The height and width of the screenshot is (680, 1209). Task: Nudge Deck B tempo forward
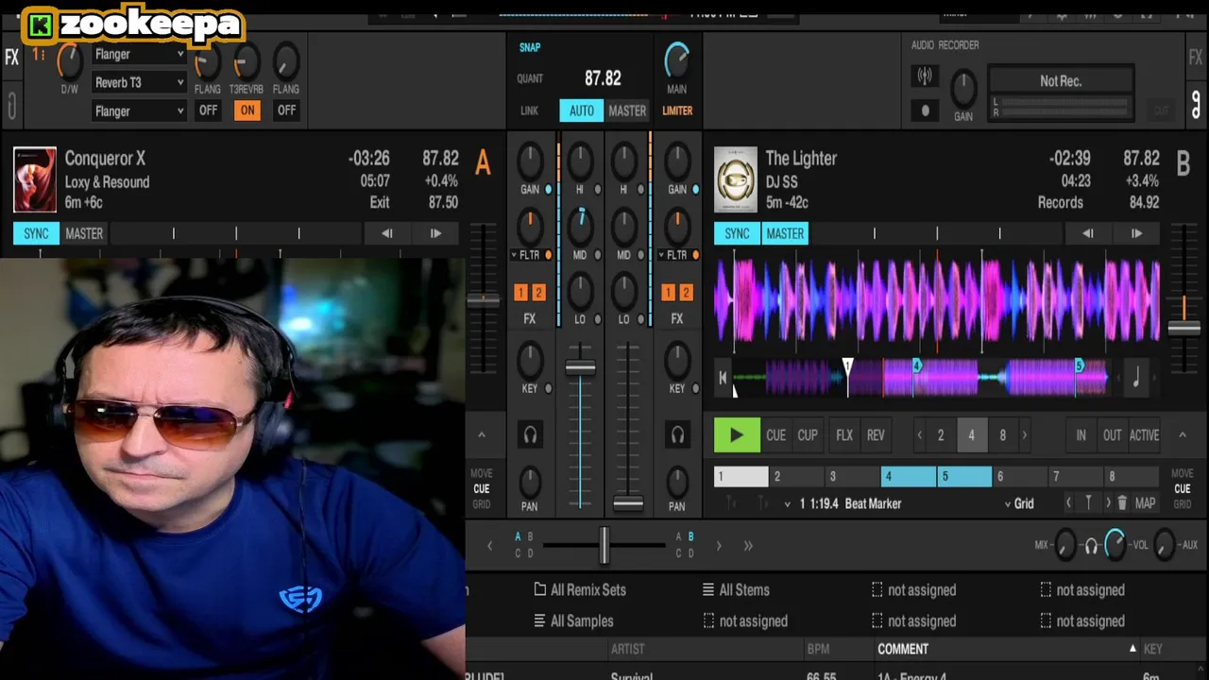1136,233
